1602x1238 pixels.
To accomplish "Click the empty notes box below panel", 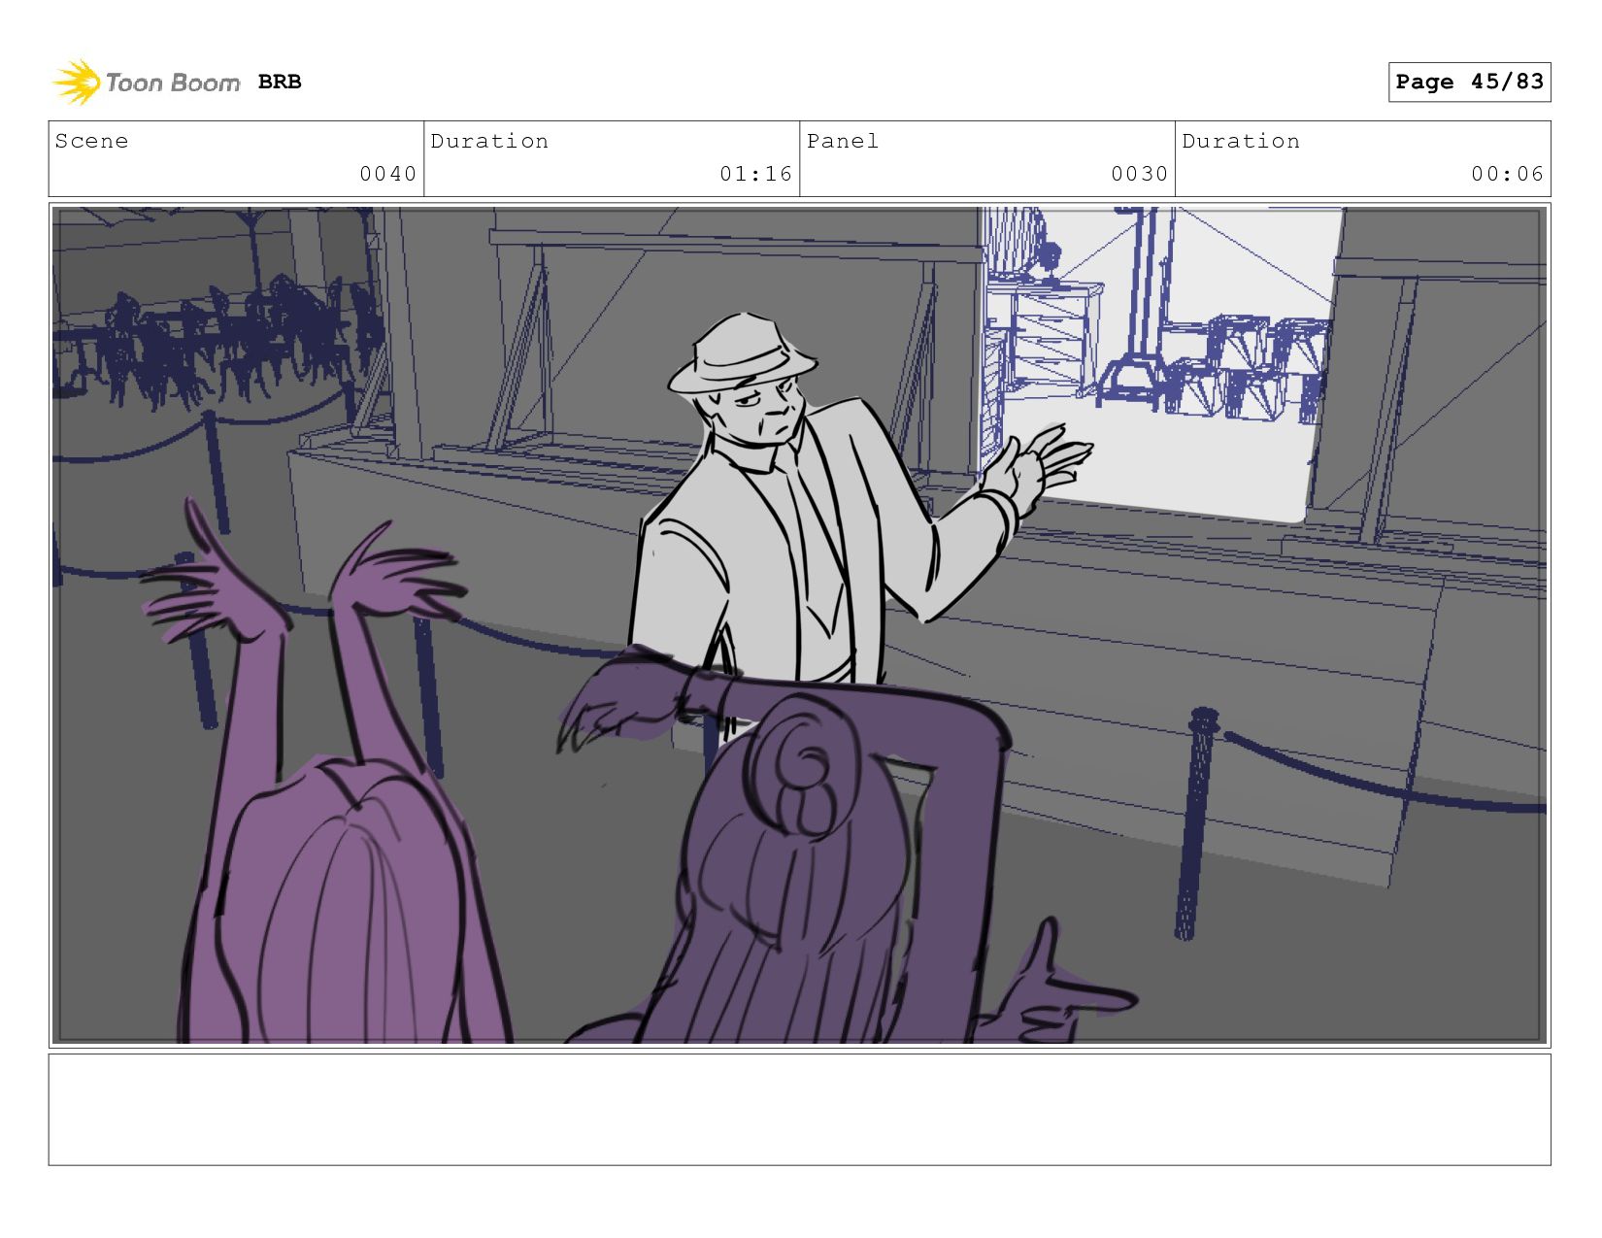I will (x=799, y=1110).
